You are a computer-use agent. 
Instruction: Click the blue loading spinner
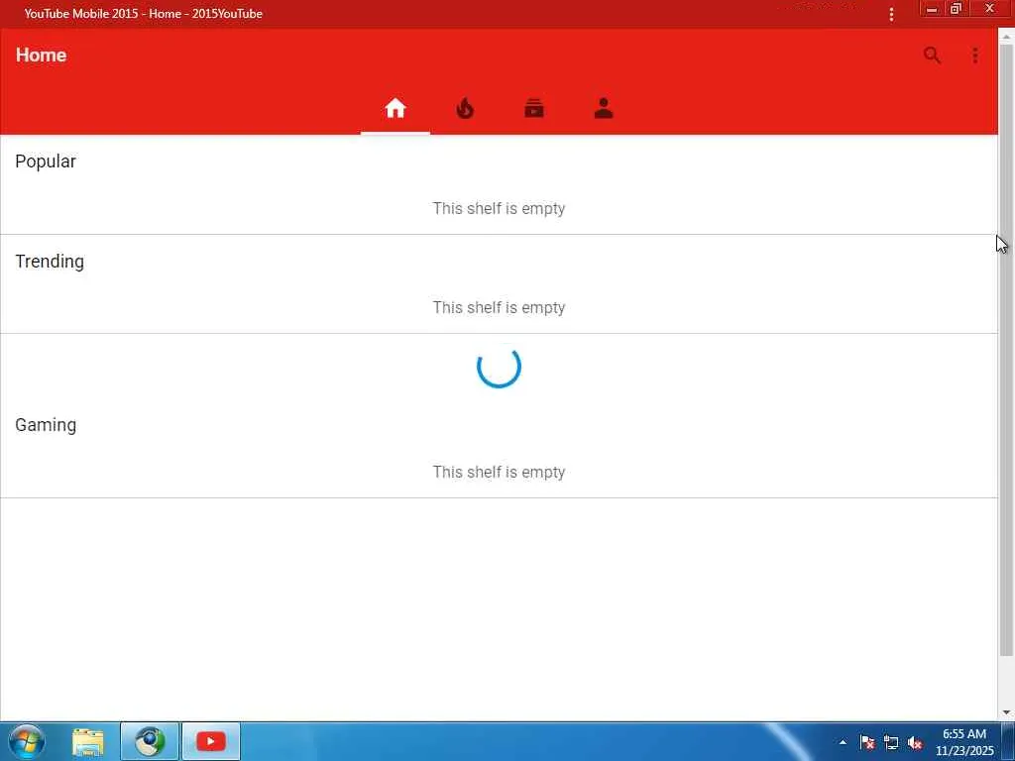point(499,367)
